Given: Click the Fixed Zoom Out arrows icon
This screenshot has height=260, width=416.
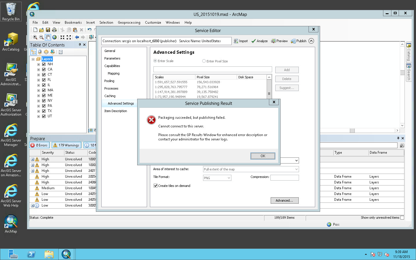Looking at the screenshot, I should 69,37.
